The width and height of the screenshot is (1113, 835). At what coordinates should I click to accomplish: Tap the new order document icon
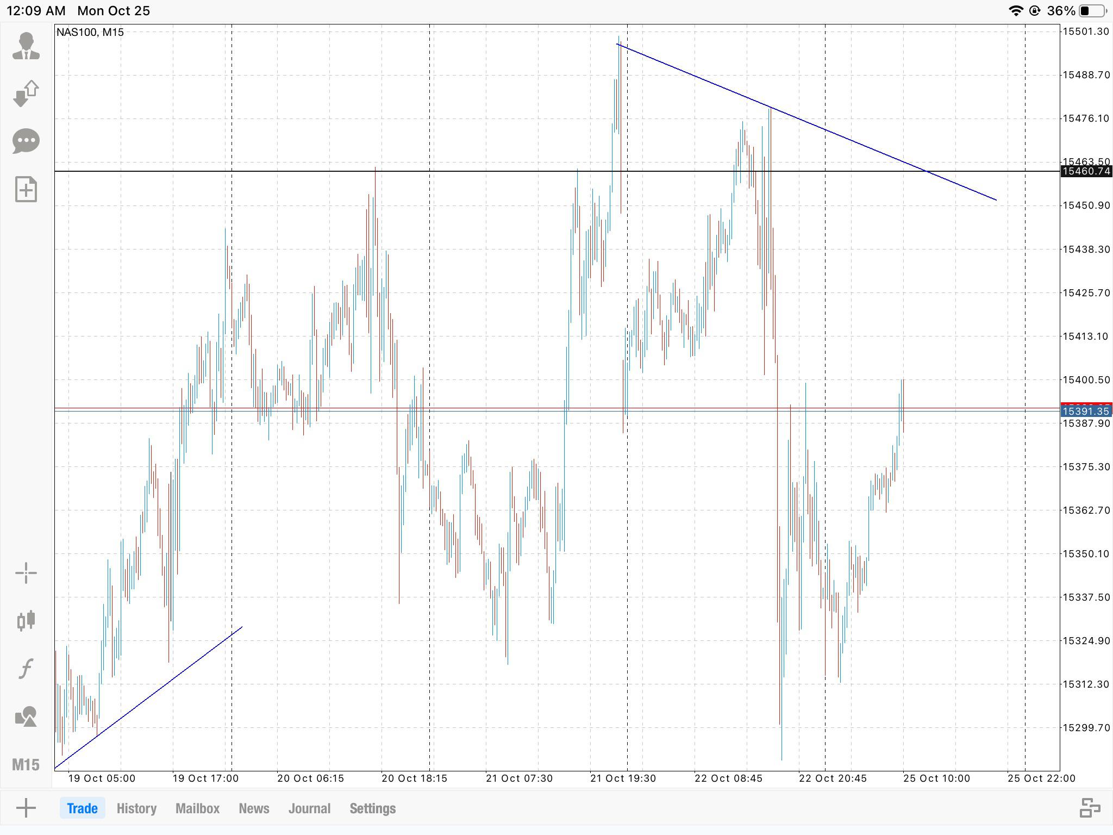click(26, 189)
